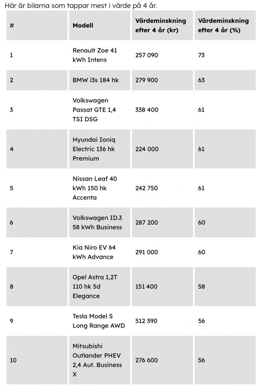Click the Värdeminskning efter 4 år (%) header

tap(223, 25)
